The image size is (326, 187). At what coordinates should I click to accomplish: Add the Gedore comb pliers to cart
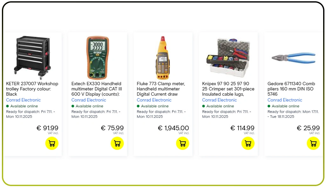pyautogui.click(x=313, y=143)
